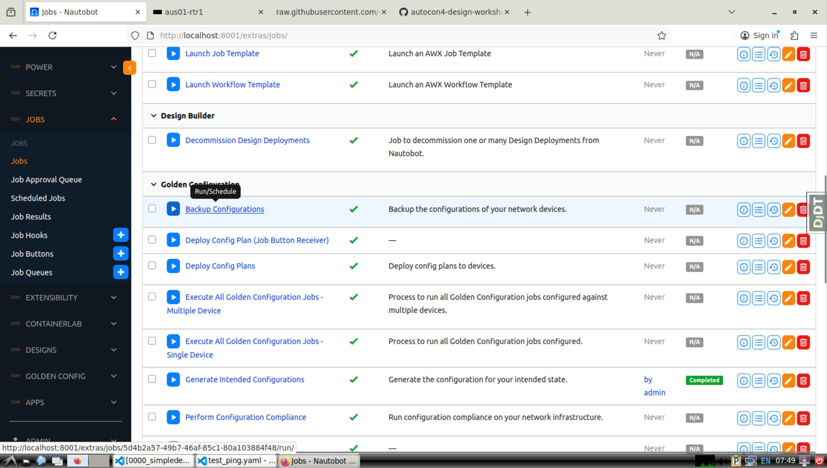Click the edit pencil for Deploy Config Plans

(788, 267)
